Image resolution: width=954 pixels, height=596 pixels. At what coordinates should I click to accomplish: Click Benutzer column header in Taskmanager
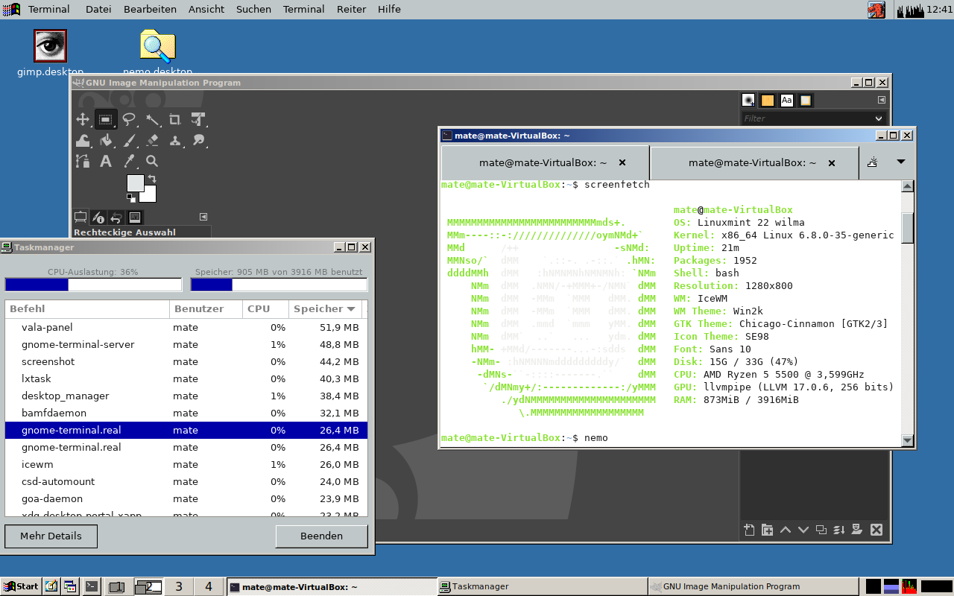[x=206, y=308]
